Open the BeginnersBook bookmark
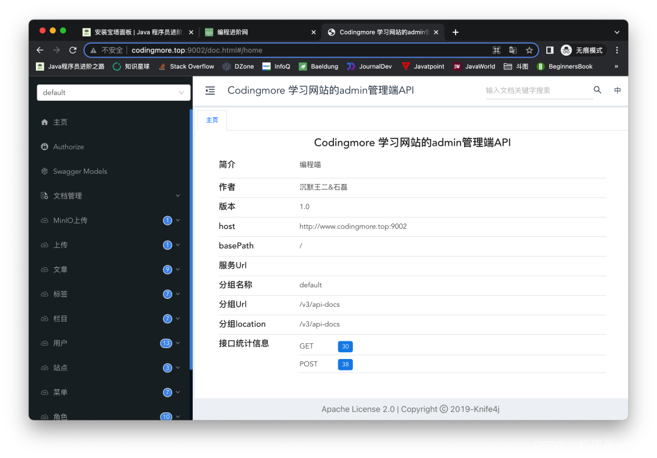This screenshot has width=657, height=458. tap(565, 66)
